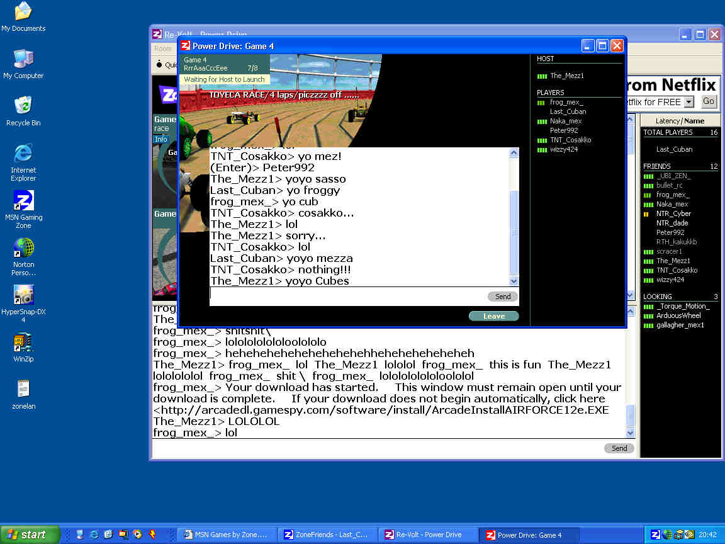Screen dimensions: 725x544
Task: Click the Zone logo in Re-Volt title bar
Action: click(x=157, y=34)
